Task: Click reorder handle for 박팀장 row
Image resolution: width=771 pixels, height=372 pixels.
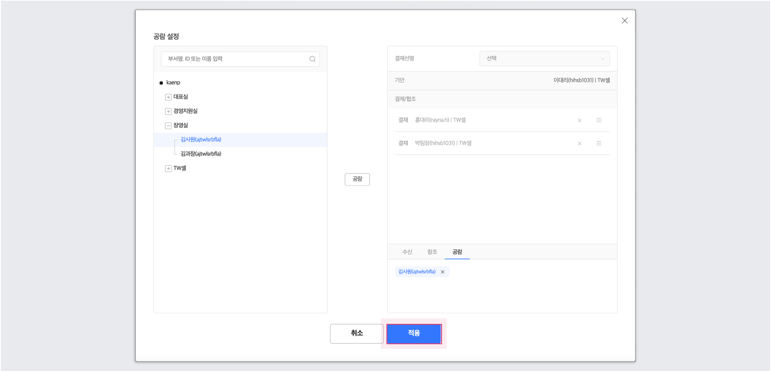Action: tap(599, 143)
